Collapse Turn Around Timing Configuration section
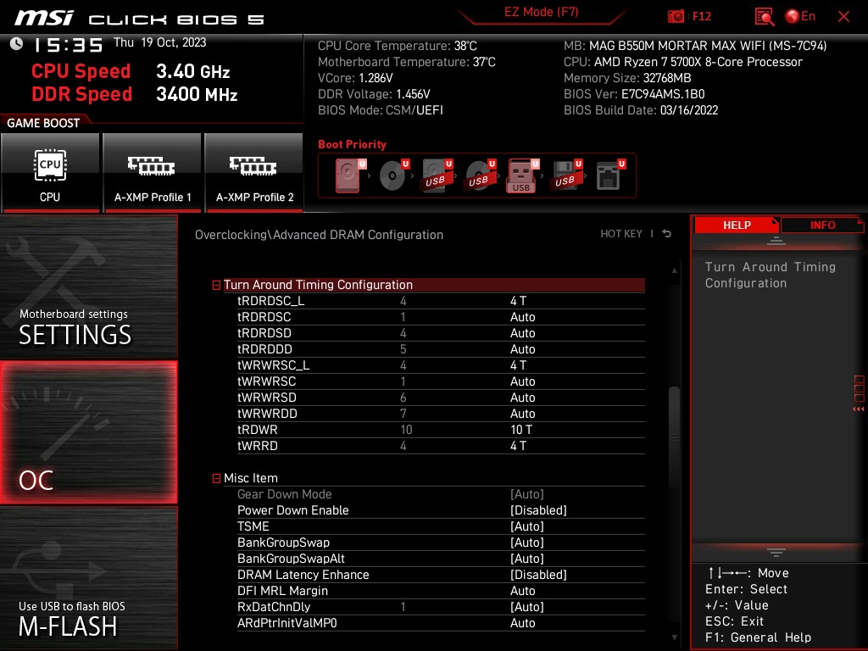Viewport: 868px width, 651px height. (216, 285)
